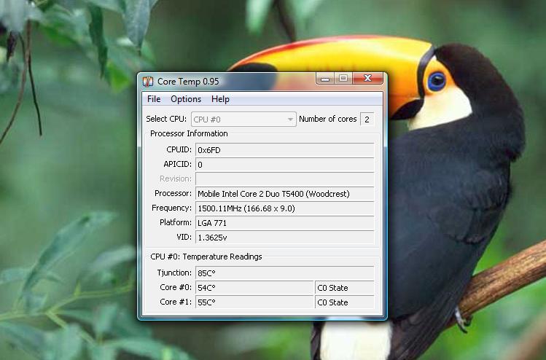Viewport: 546px width, 360px height.
Task: Click the 'Tjunction:' label
Action: point(174,273)
